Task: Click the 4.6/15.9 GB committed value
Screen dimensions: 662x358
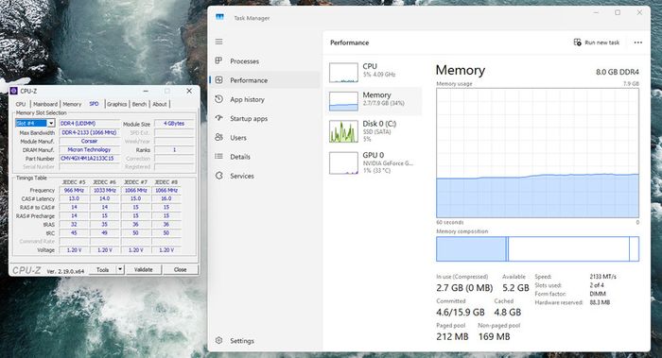Action: pos(461,313)
